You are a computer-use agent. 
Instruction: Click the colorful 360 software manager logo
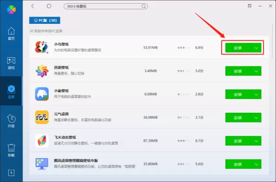11,10
